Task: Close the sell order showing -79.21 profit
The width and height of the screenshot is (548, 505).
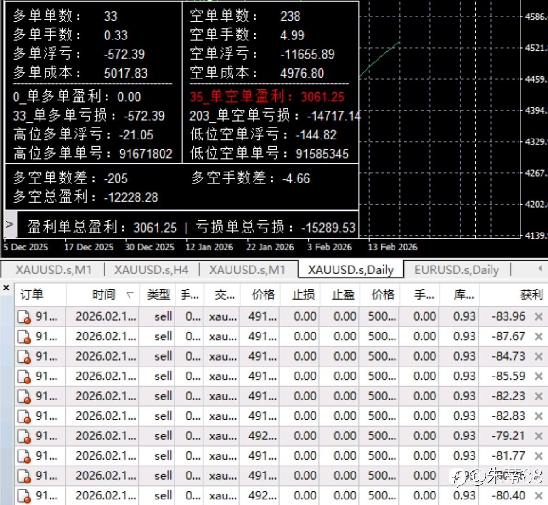Action: point(538,436)
